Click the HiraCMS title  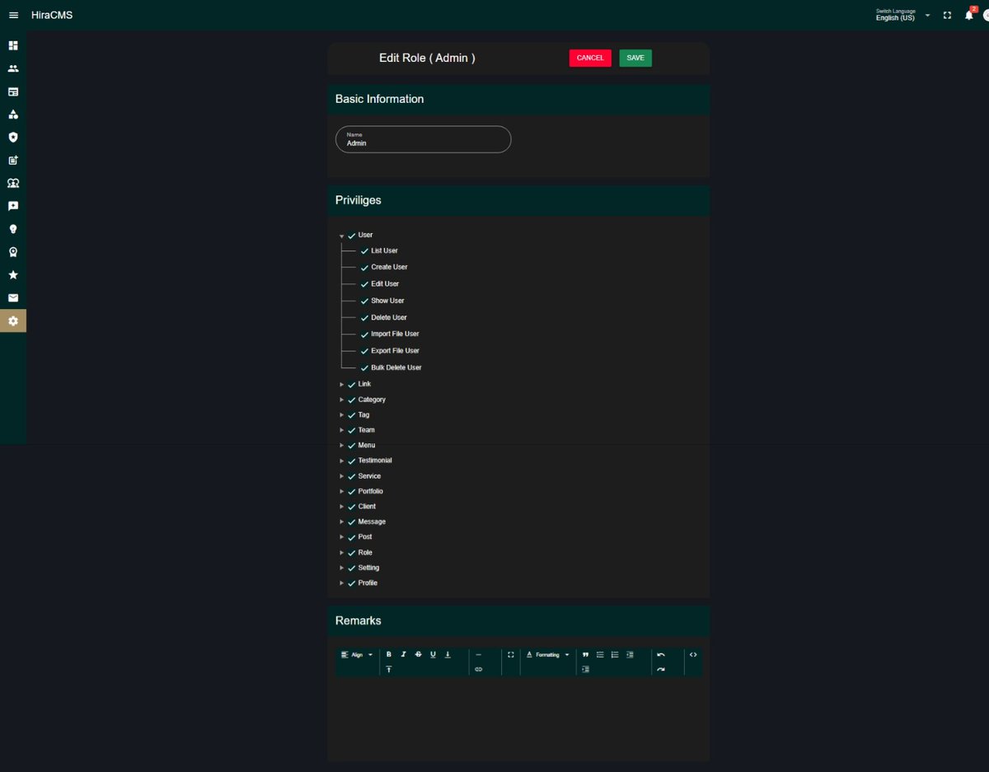click(x=52, y=15)
